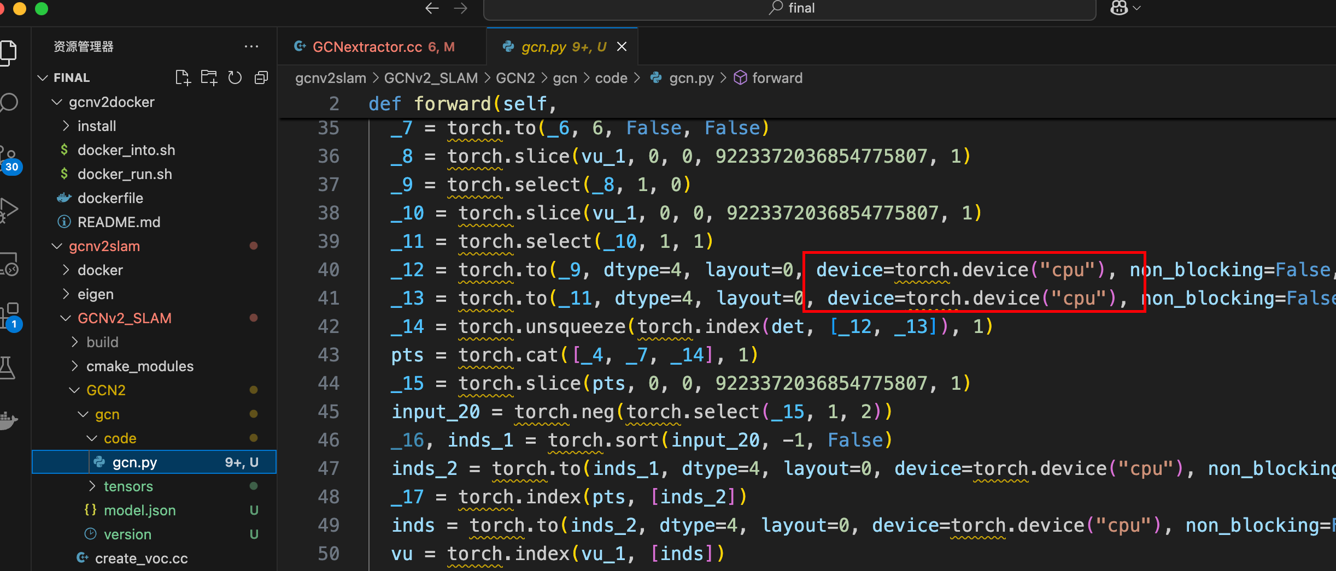The height and width of the screenshot is (571, 1336).
Task: Open the Run and Debug view
Action: tap(8, 210)
